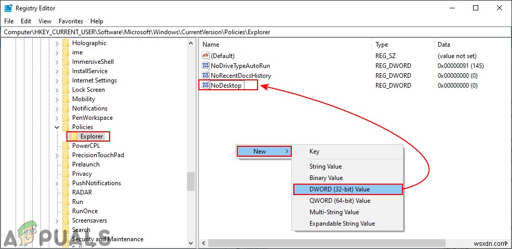This screenshot has height=249, width=512.
Task: Select the Run folder icon
Action: tap(65, 202)
